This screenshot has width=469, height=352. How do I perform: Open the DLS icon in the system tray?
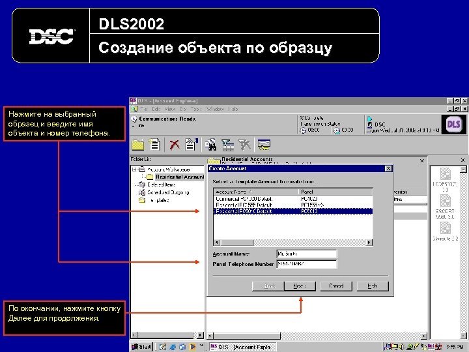pos(431,347)
